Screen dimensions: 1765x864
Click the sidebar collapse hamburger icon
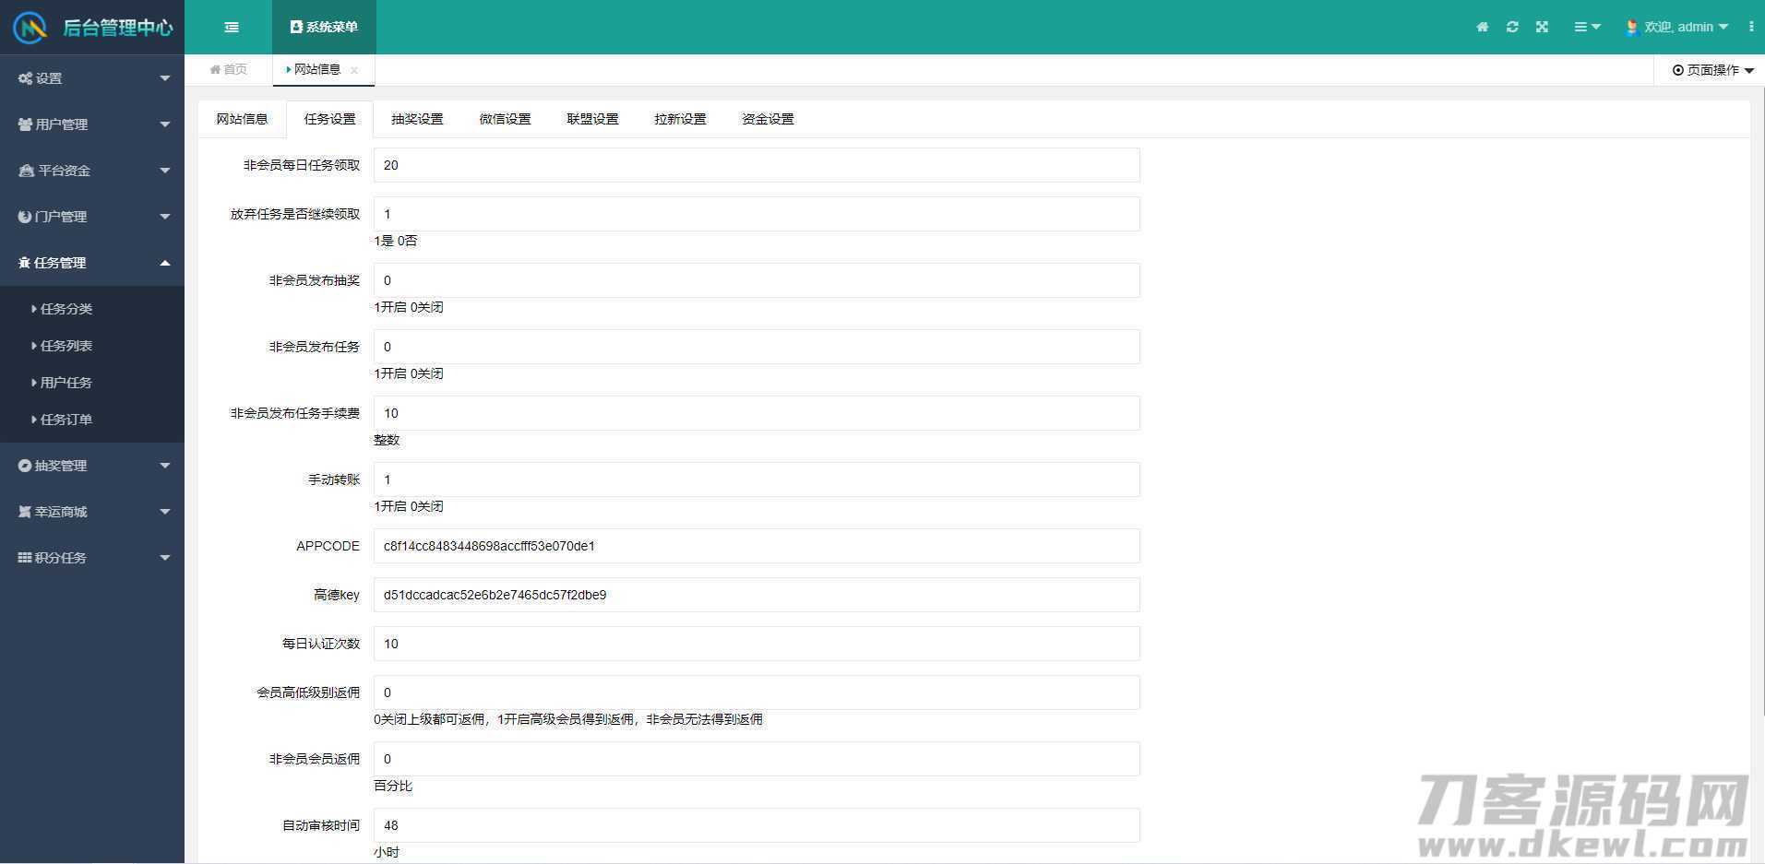pyautogui.click(x=232, y=28)
